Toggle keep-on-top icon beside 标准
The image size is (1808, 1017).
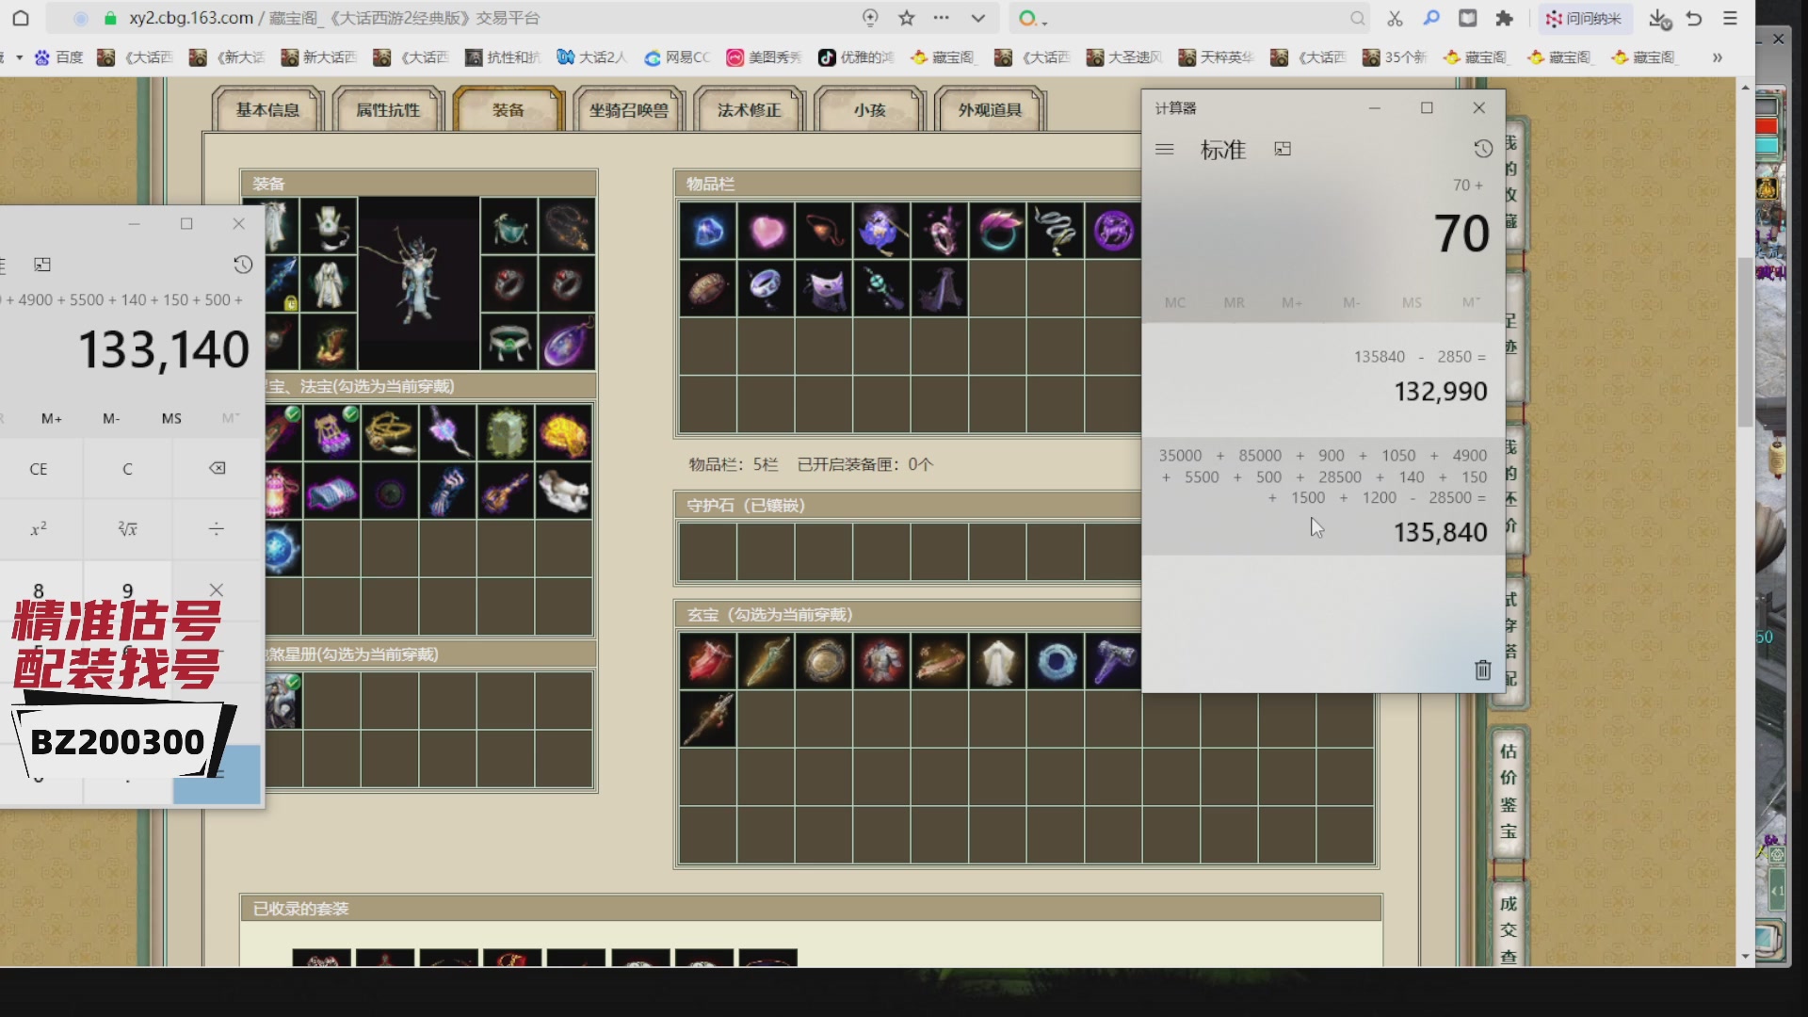[x=1283, y=149]
